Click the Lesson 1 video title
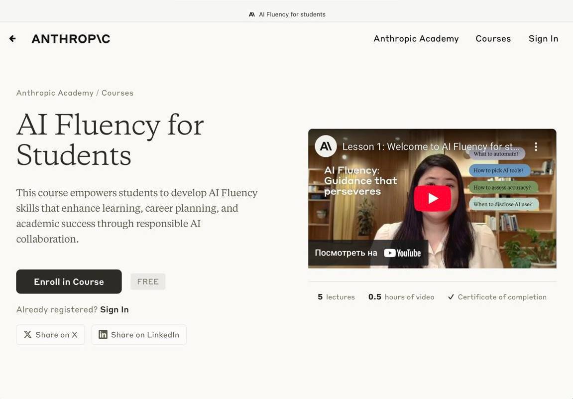 (x=430, y=146)
